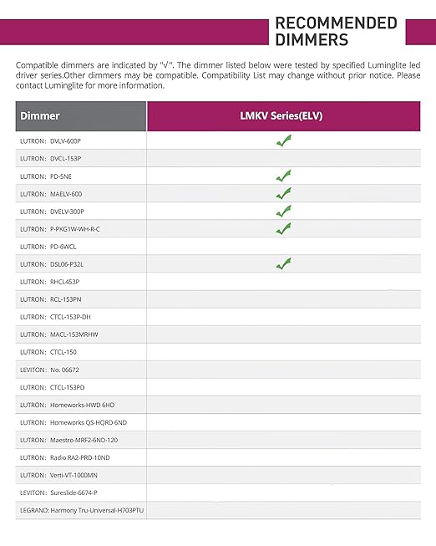Viewport: 436px width, 546px height.
Task: Click the LUTRON RHCL453P dimmer entry
Action: click(50, 282)
